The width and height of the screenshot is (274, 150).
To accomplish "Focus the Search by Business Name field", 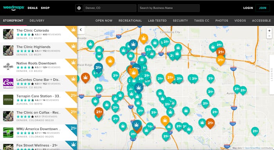I will coord(169,8).
